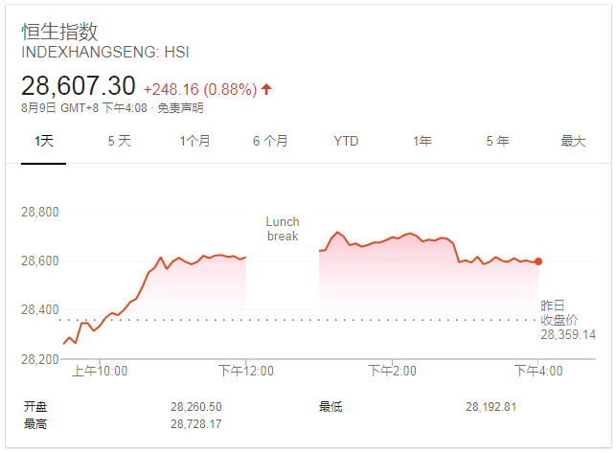Image resolution: width=616 pixels, height=453 pixels.
Task: Select the 1天 time range tab
Action: (44, 141)
